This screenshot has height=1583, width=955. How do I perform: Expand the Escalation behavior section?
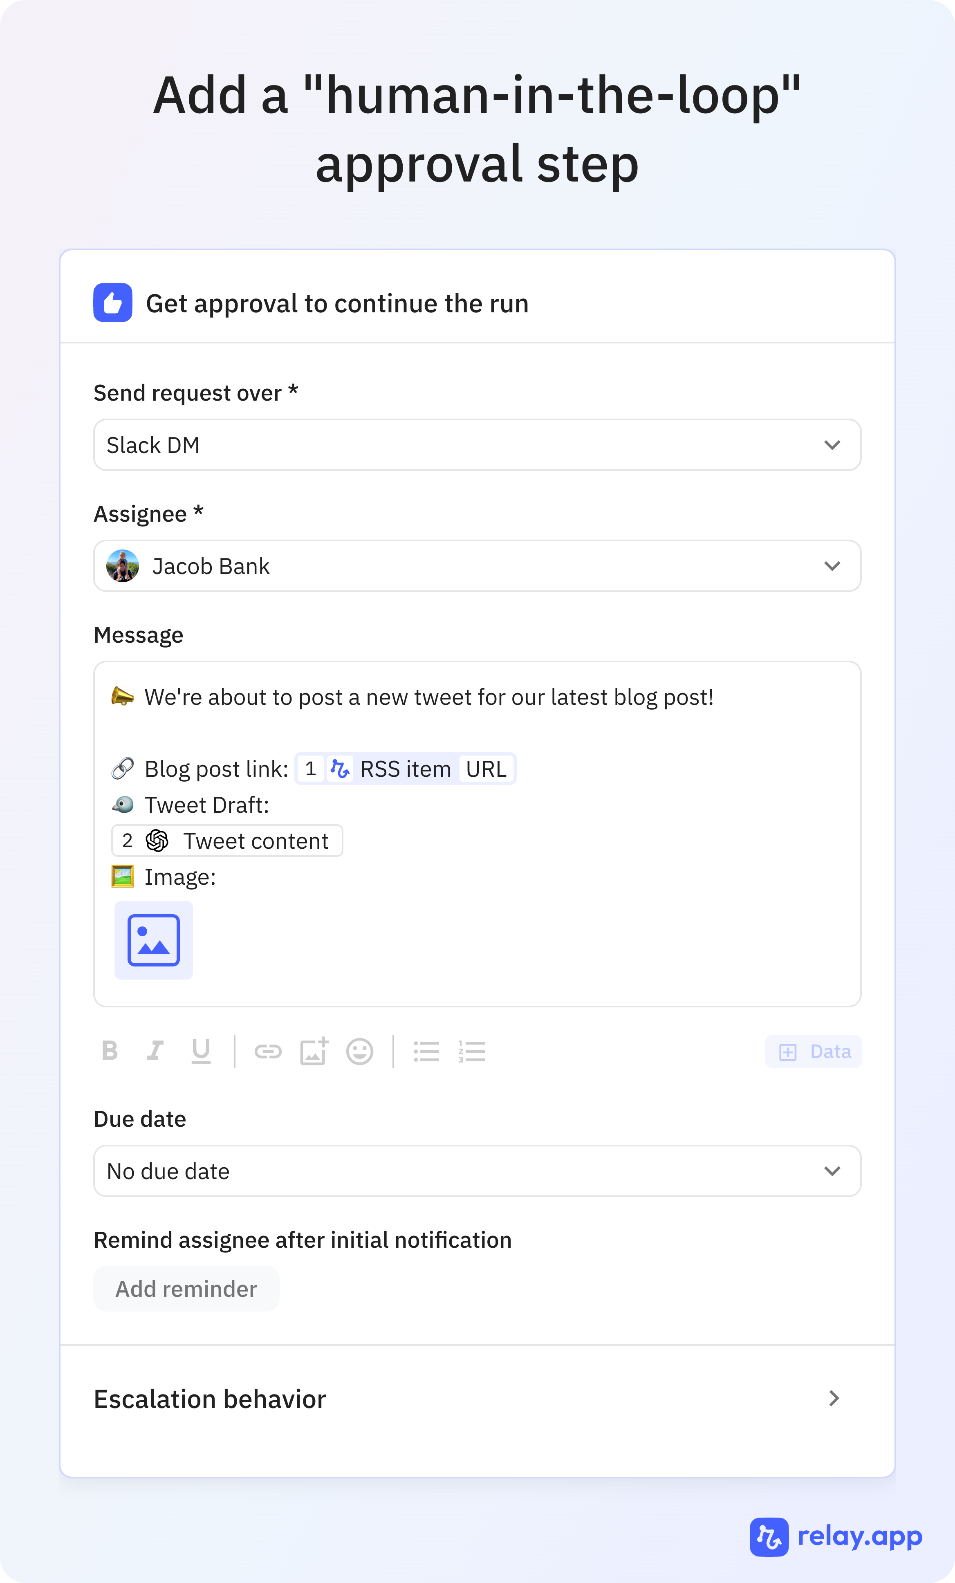point(477,1399)
